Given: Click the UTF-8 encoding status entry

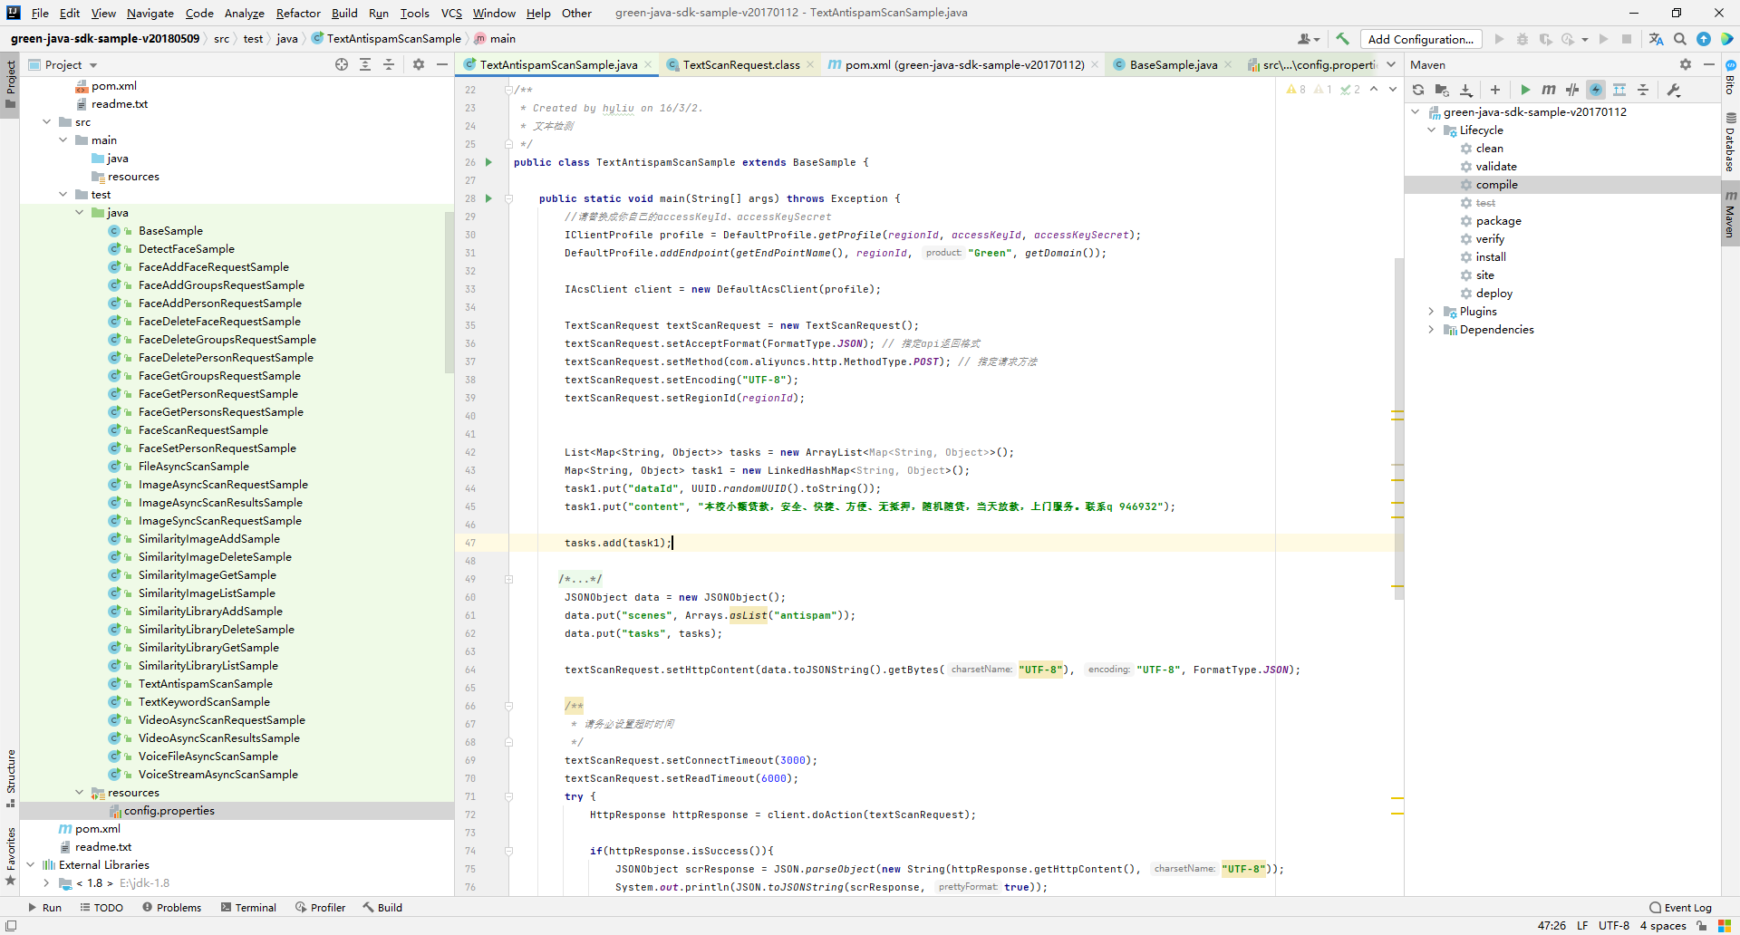Looking at the screenshot, I should click(x=1613, y=925).
